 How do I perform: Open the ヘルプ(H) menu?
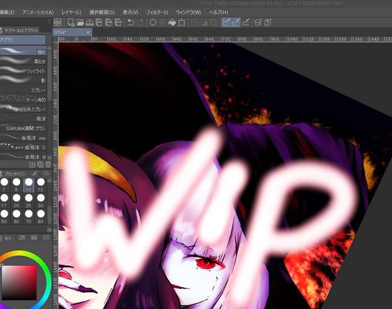click(x=218, y=12)
